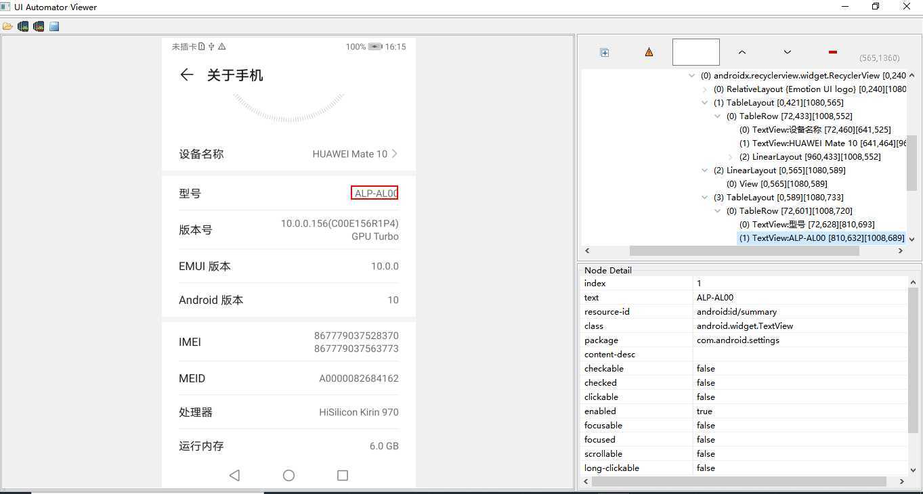This screenshot has width=923, height=494.
Task: Click the enabled property value true
Action: (704, 411)
